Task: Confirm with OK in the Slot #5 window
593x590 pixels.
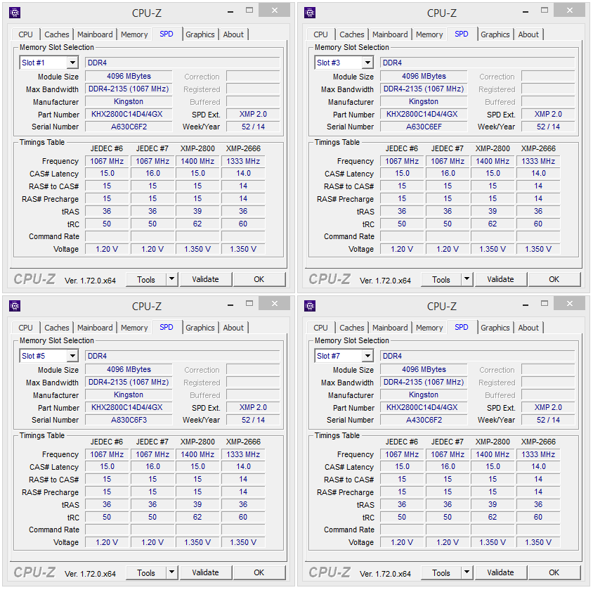Action: [x=259, y=572]
